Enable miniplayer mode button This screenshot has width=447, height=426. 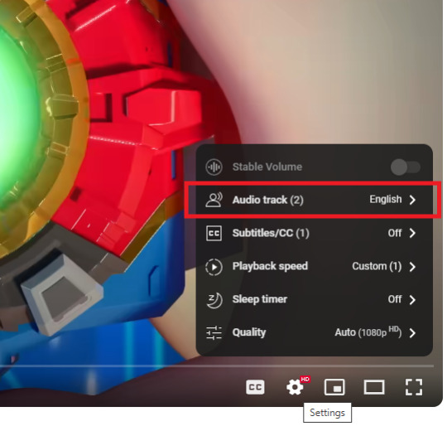[334, 387]
